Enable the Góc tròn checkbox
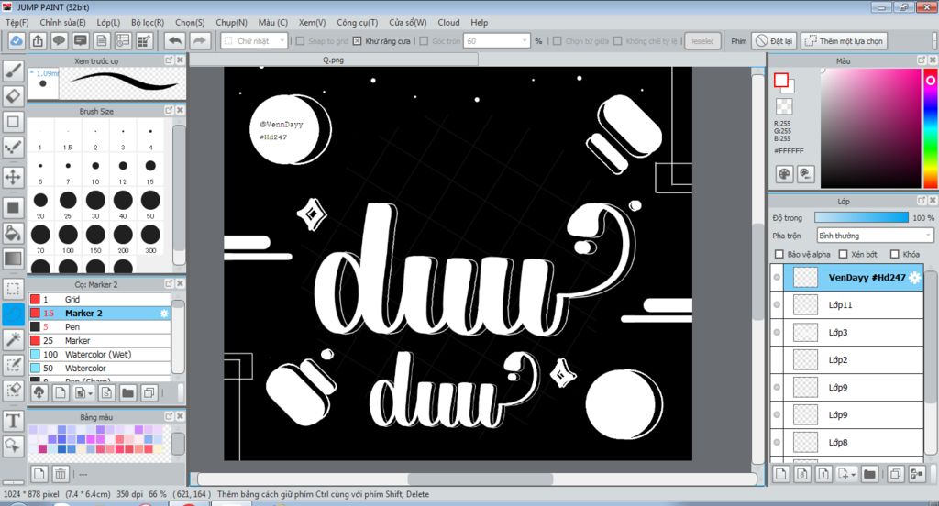 (x=424, y=40)
